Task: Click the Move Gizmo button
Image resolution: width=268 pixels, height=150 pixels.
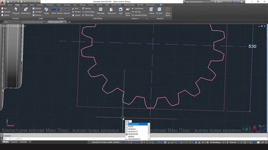Action: click(x=167, y=12)
